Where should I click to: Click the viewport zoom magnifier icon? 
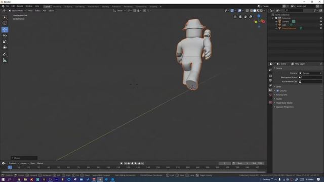click(251, 17)
